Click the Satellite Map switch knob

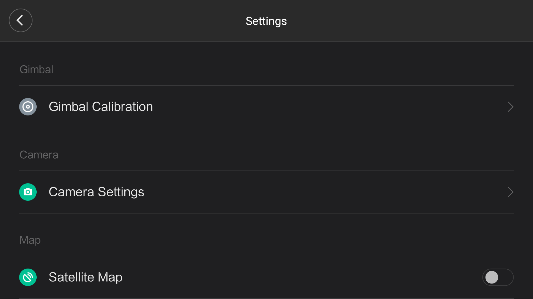coord(492,277)
